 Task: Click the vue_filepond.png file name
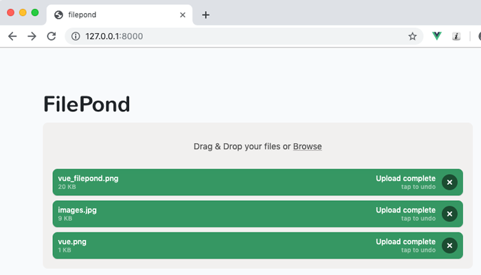pyautogui.click(x=88, y=178)
